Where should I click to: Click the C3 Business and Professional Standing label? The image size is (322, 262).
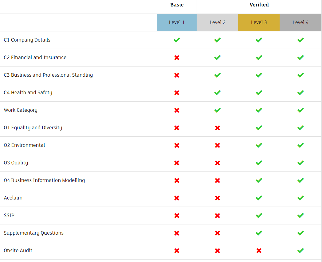point(48,75)
